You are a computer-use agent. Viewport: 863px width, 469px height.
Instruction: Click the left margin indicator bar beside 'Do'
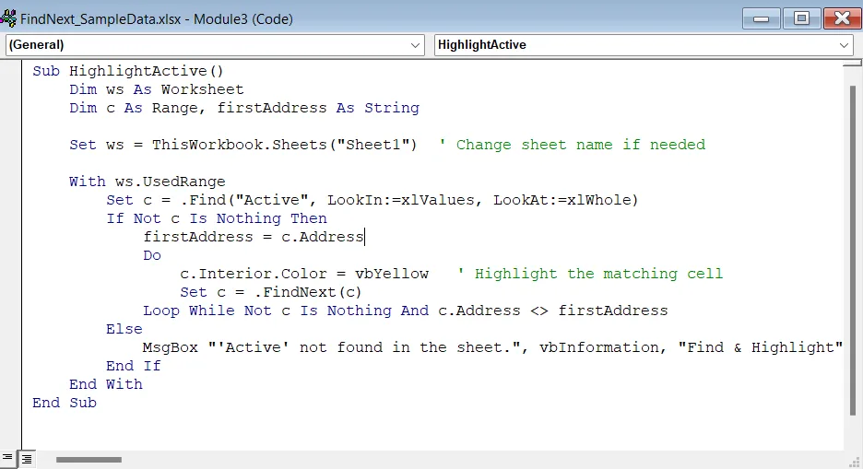(11, 255)
